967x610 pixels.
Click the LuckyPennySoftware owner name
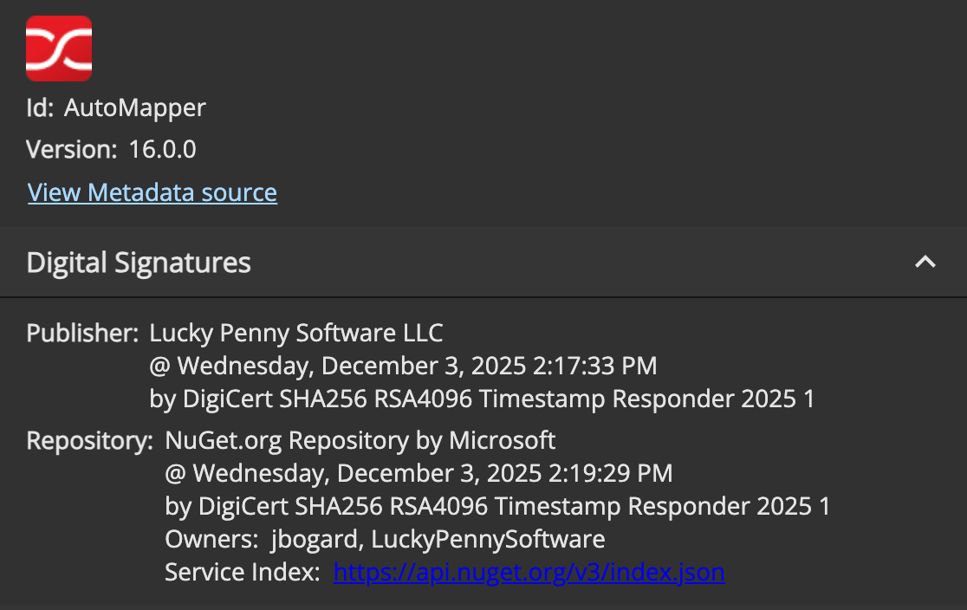(488, 539)
